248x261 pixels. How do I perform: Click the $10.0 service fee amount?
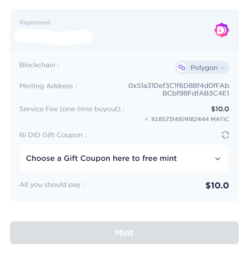220,109
